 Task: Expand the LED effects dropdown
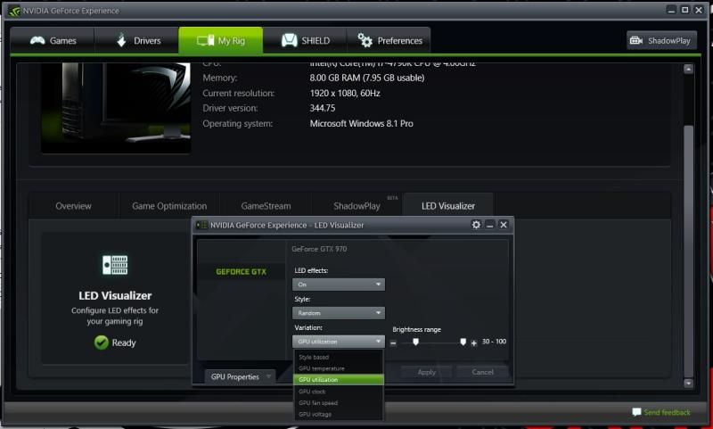tap(339, 285)
